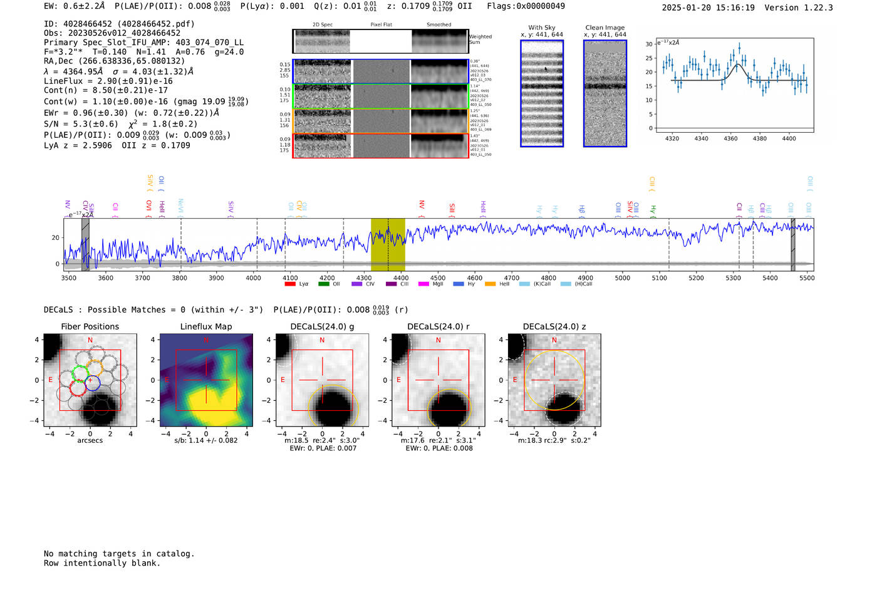Click the red fiber circle in Fiber Positions

click(78, 388)
